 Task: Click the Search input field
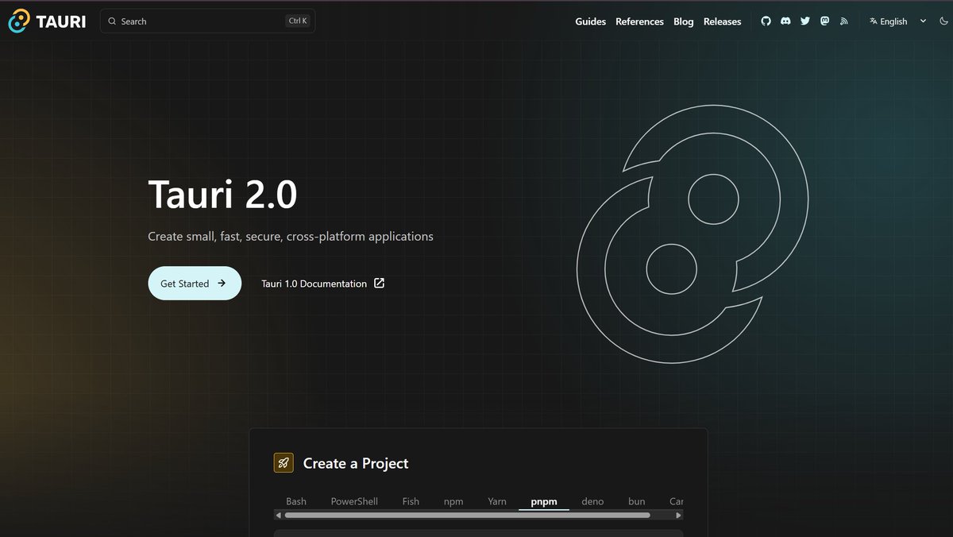pyautogui.click(x=207, y=21)
